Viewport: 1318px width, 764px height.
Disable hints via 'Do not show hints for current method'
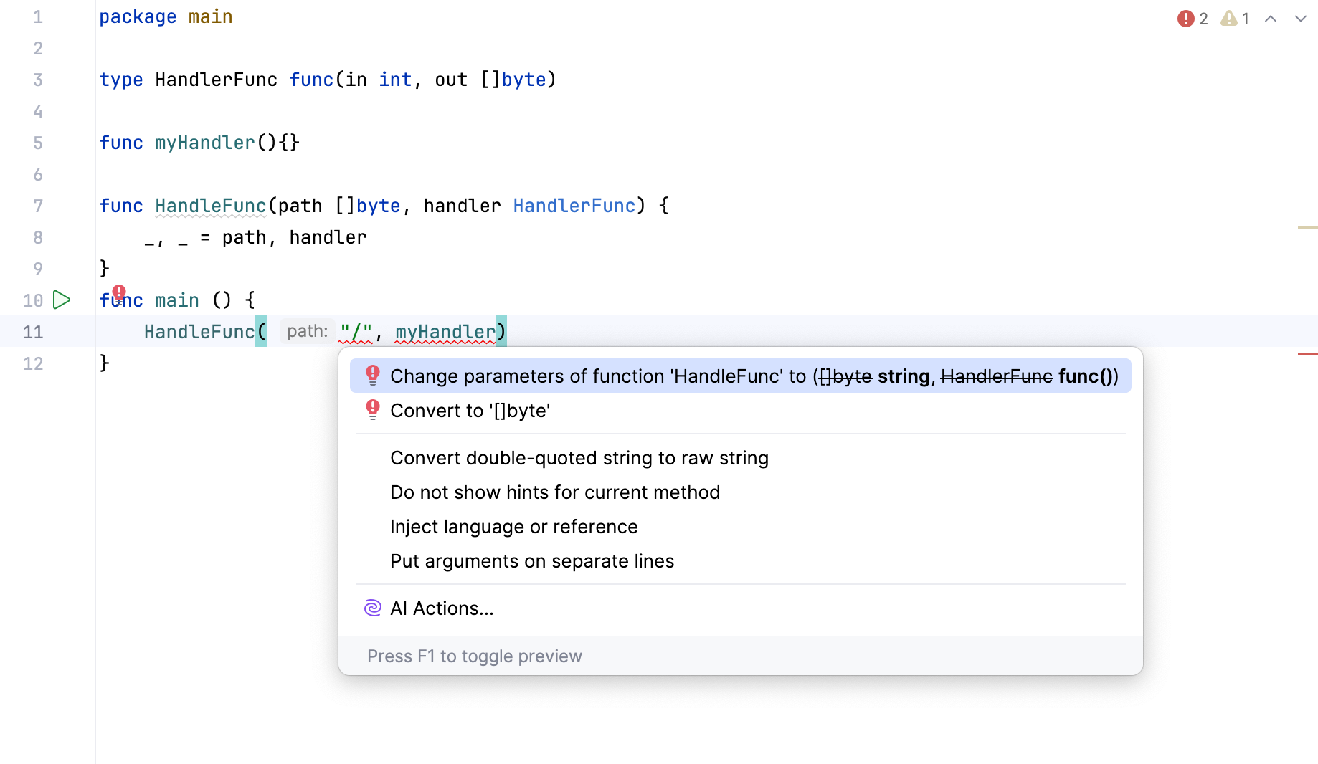point(554,492)
